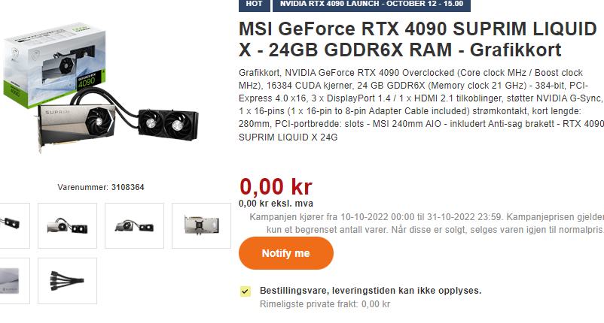This screenshot has height=323, width=604.
Task: Click the dual-fan radiator in main image
Action: pos(169,125)
